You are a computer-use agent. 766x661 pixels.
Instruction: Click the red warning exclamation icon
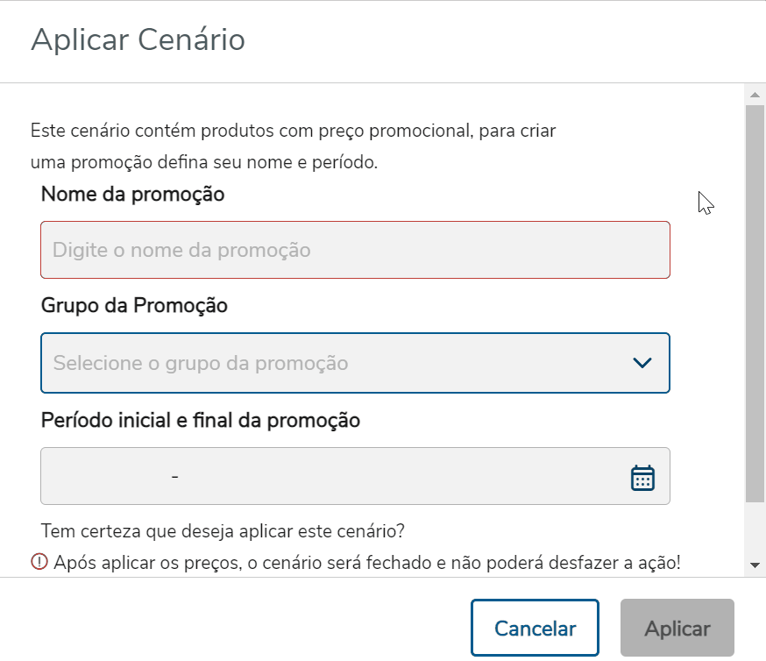[x=39, y=563]
